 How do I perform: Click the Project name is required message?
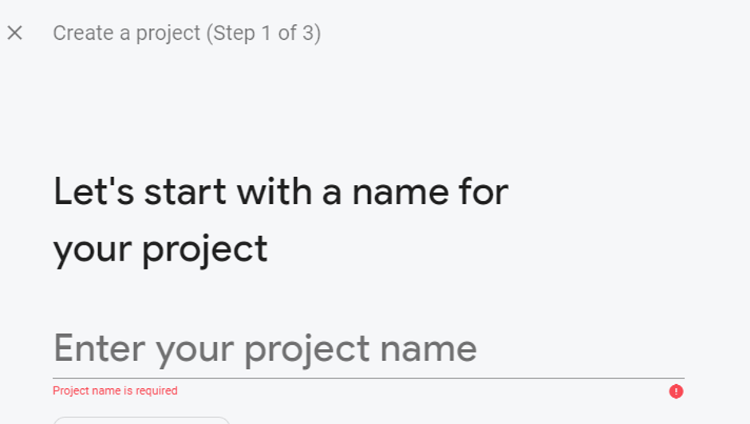pyautogui.click(x=115, y=391)
